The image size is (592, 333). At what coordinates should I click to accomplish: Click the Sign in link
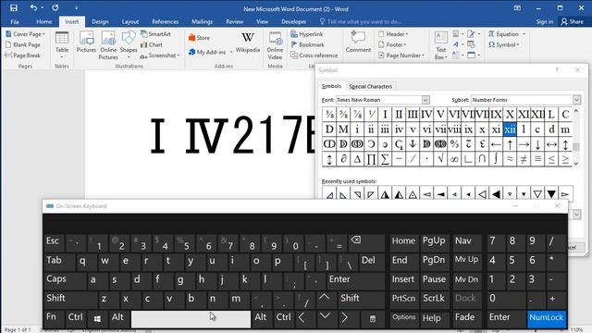point(545,21)
